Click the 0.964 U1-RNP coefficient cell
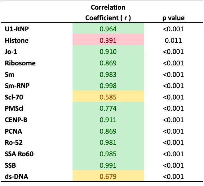 click(108, 29)
